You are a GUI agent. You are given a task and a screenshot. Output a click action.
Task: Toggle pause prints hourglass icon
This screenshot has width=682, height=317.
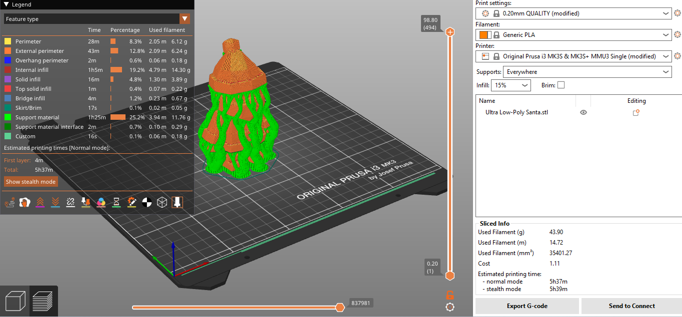[x=116, y=202]
